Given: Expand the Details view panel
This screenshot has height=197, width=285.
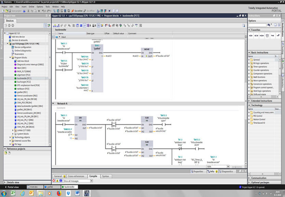Looking at the screenshot, I should (5, 182).
